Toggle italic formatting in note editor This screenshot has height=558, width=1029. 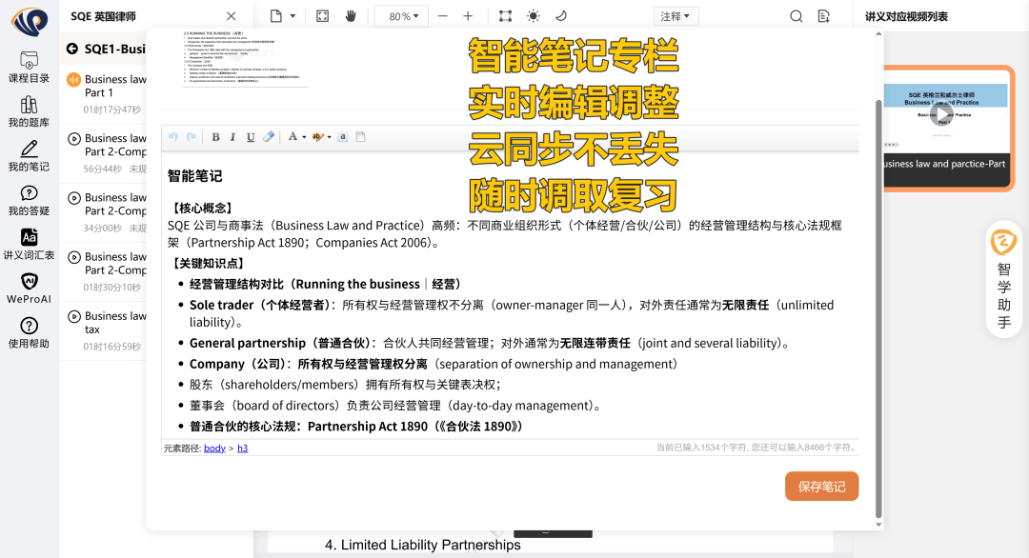tap(232, 137)
